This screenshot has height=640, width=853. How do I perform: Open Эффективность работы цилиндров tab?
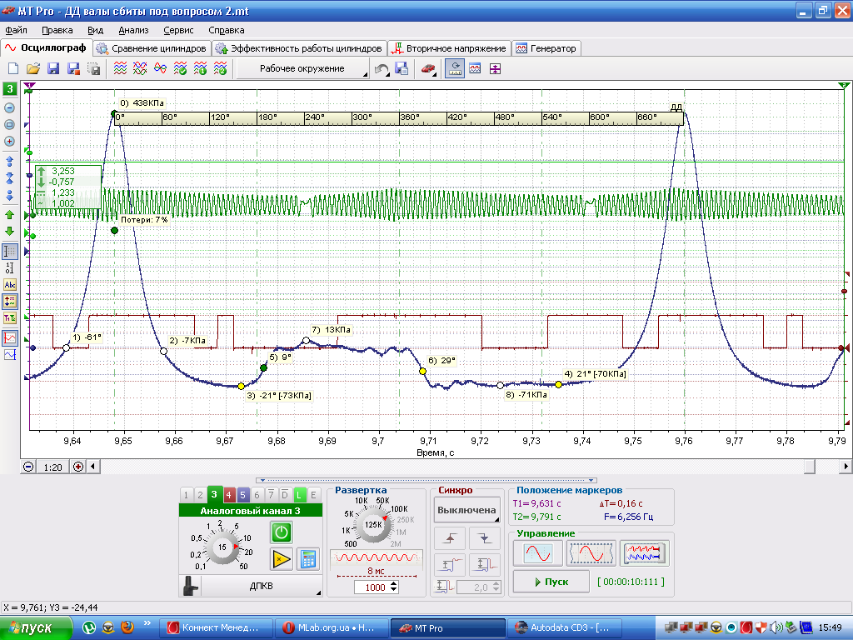coord(299,48)
